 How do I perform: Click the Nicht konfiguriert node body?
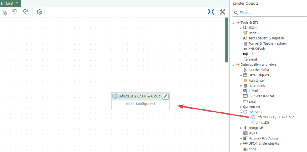[140, 104]
